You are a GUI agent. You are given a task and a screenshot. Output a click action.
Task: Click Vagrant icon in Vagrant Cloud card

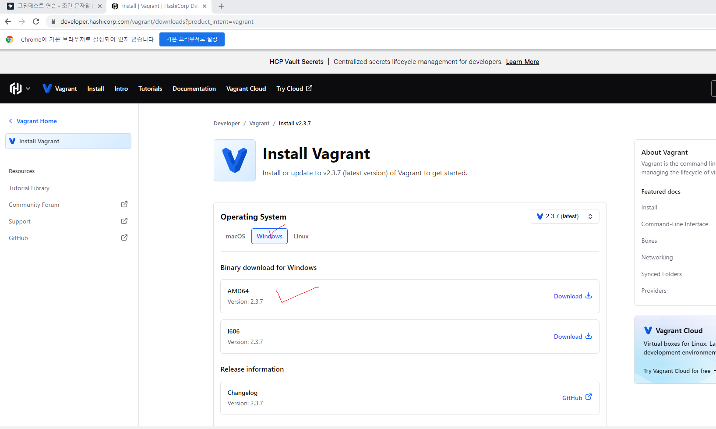click(648, 330)
